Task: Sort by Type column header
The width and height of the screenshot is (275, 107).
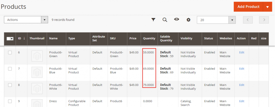Action: click(x=78, y=39)
